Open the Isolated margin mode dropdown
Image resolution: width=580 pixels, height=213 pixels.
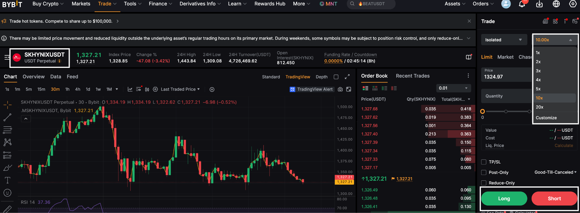point(504,40)
